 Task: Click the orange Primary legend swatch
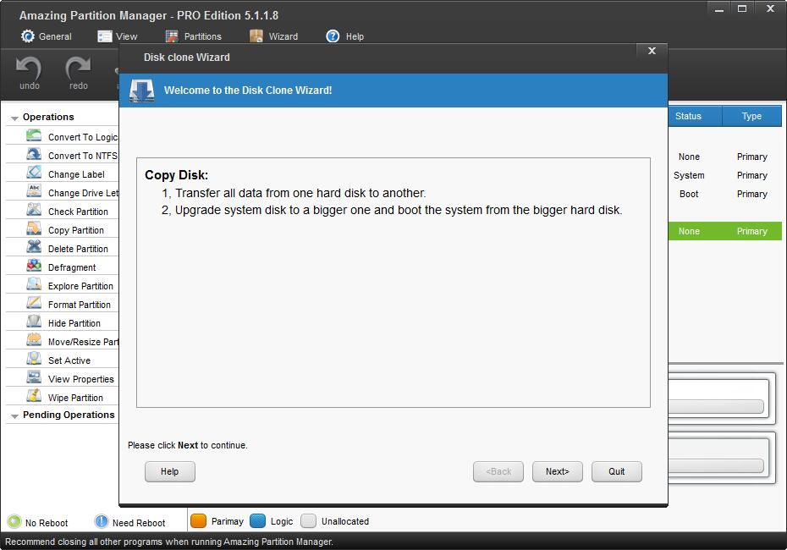(198, 521)
